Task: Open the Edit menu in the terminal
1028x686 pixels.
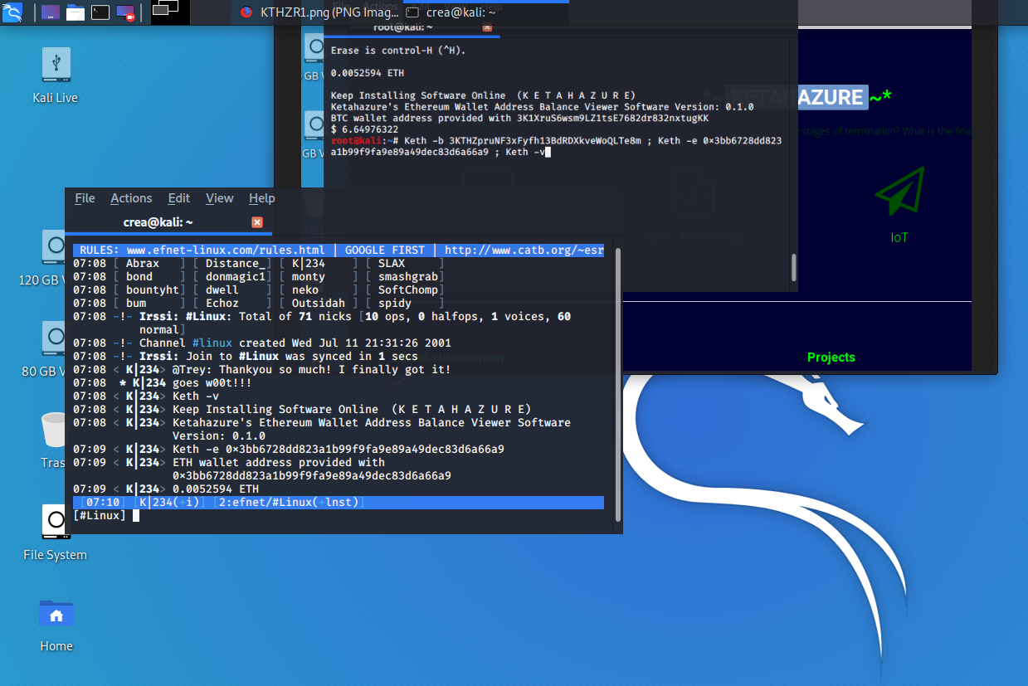Action: 179,198
